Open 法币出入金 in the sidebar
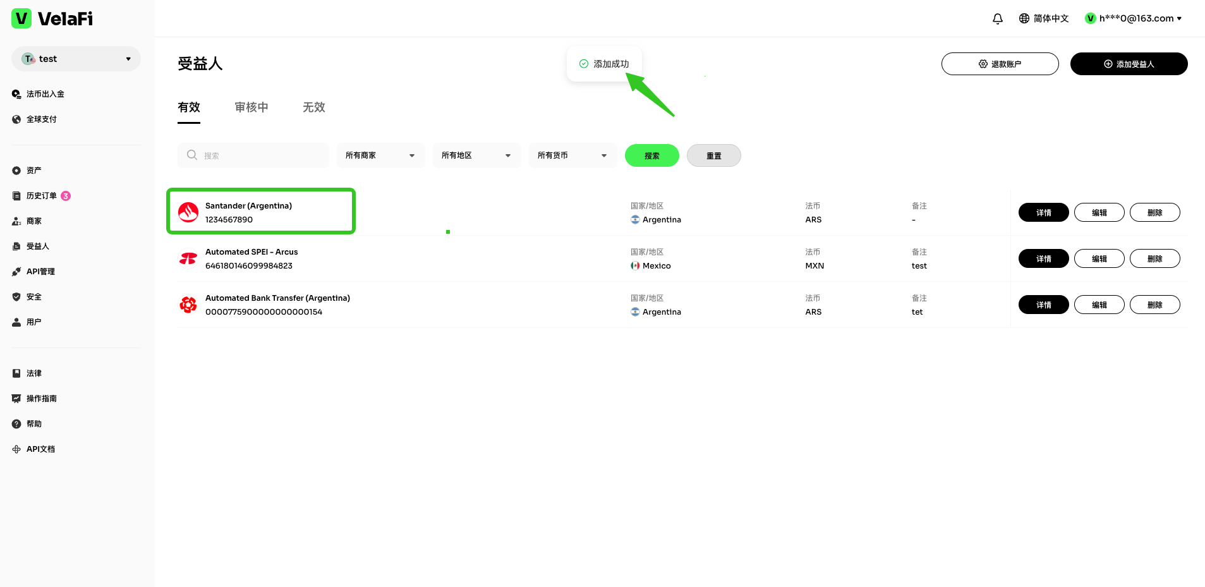Image resolution: width=1205 pixels, height=587 pixels. pos(45,94)
